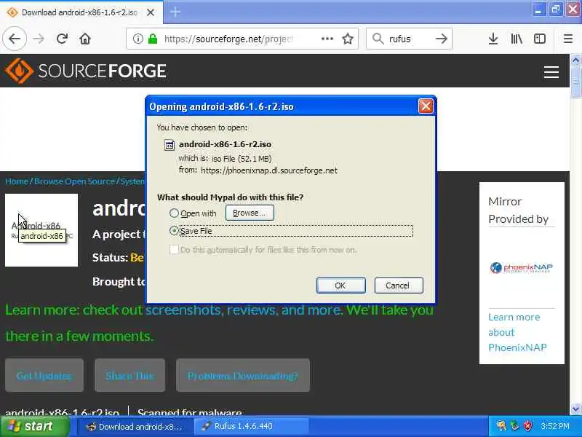The width and height of the screenshot is (582, 437).
Task: Open SourceForge site hamburger menu
Action: pyautogui.click(x=551, y=71)
